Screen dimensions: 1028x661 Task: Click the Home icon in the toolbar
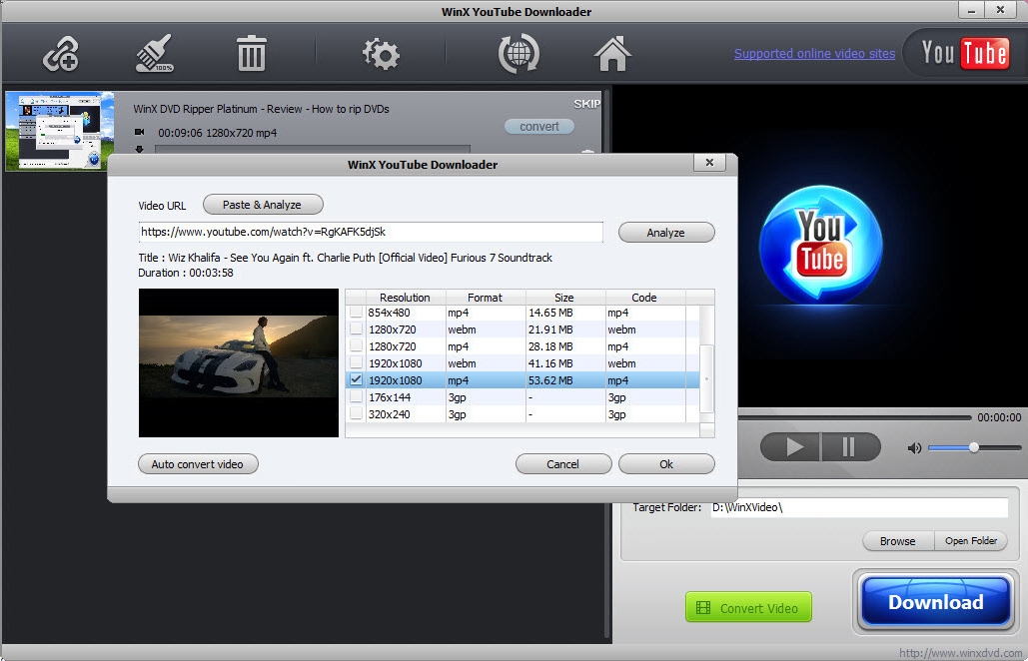tap(612, 55)
